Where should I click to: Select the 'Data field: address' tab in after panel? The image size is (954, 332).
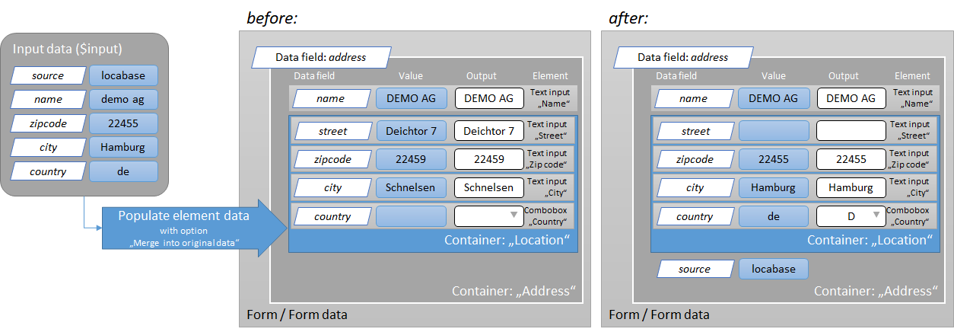coord(682,57)
